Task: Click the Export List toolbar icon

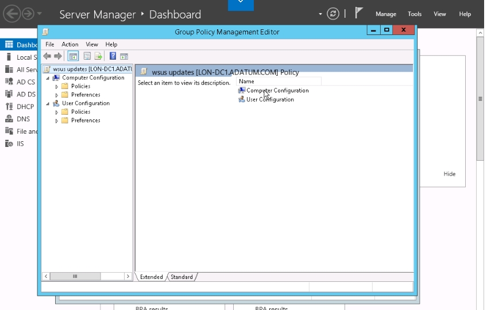Action: [98, 56]
